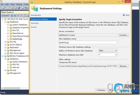This screenshot has height=95, width=140.
Task: Click Object Explorer horizontal scrollbar thumb
Action: pyautogui.click(x=12, y=88)
